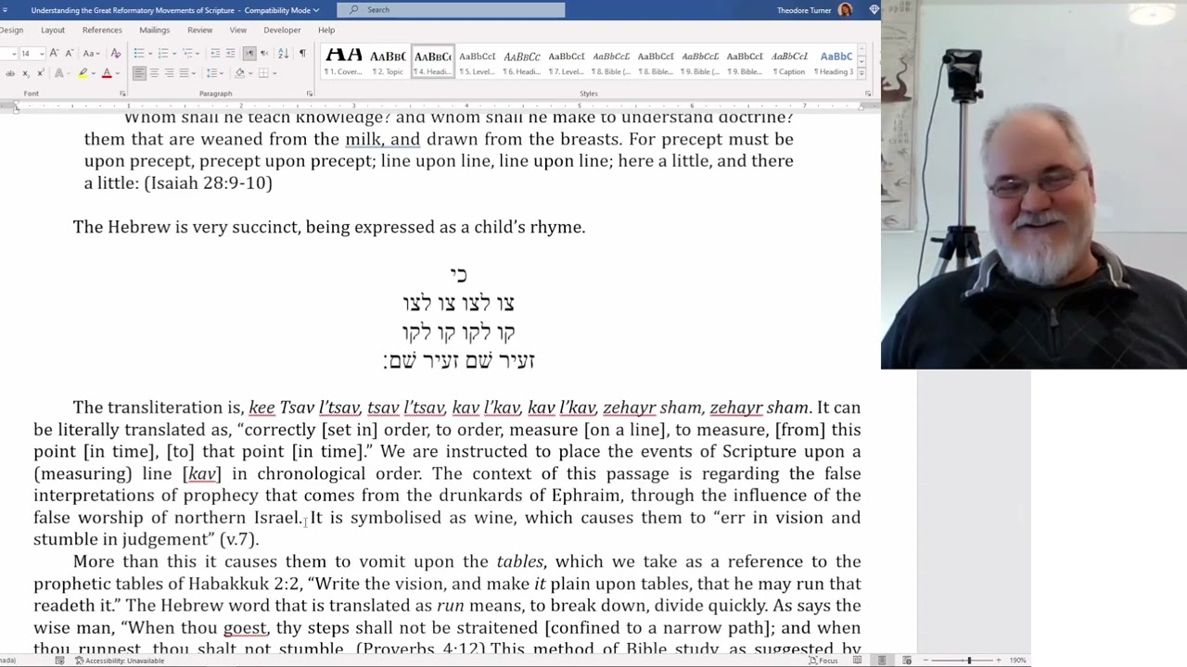The width and height of the screenshot is (1187, 667).
Task: Toggle superscript formatting
Action: click(x=41, y=73)
